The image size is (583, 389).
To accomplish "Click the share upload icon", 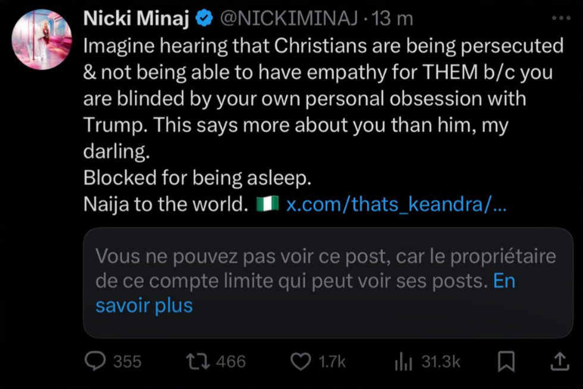I will pos(558,360).
